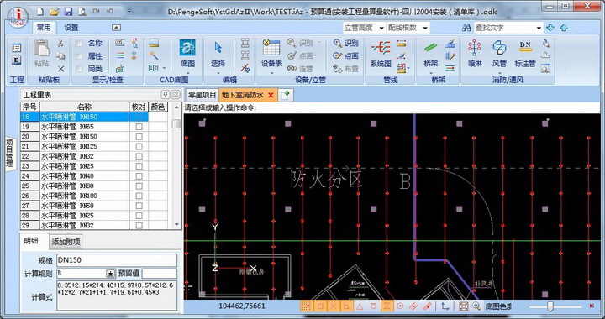
Task: Toggle the grid snap icon in status bar
Action: (307, 306)
